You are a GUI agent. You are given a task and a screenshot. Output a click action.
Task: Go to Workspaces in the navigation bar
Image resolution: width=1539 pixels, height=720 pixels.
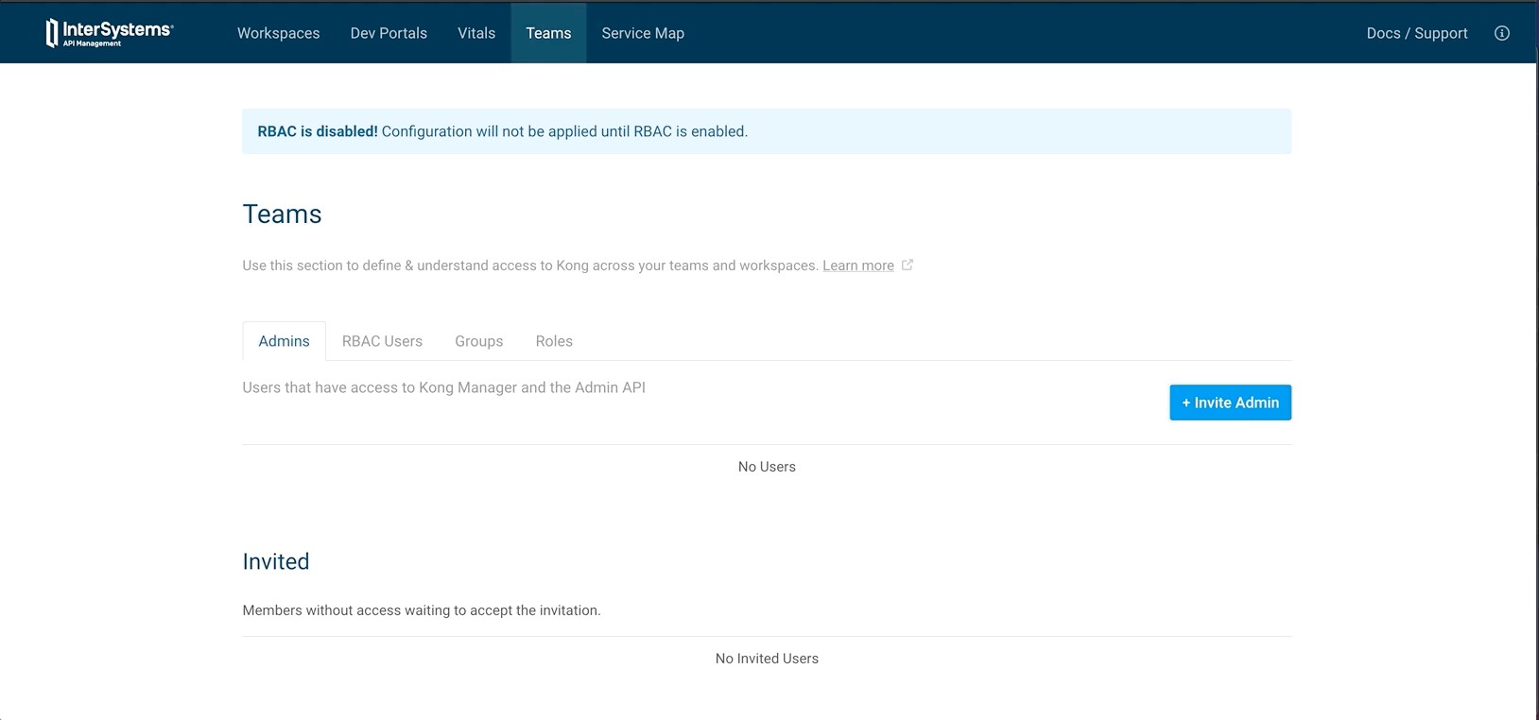click(x=278, y=33)
